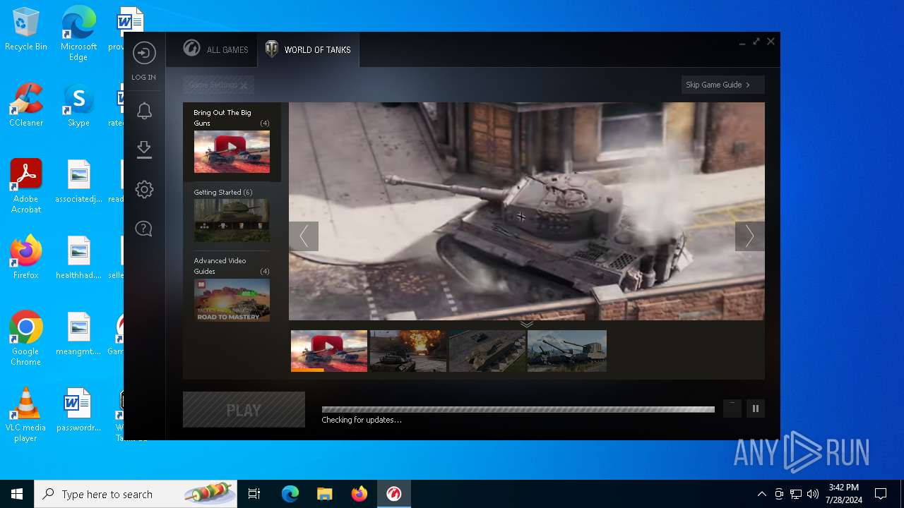This screenshot has width=904, height=508.
Task: Select second video thumbnail with explosion
Action: (x=408, y=351)
